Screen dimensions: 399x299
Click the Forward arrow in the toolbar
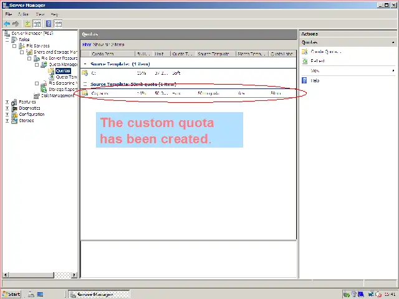(x=16, y=24)
